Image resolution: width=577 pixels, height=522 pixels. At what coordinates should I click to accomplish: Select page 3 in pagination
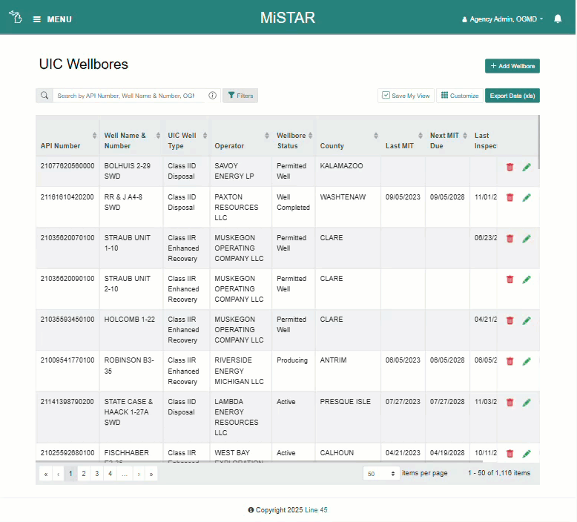click(96, 474)
